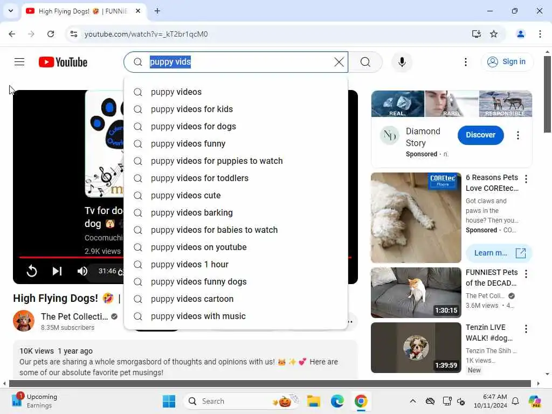Open Diamond Story ad banner image
552x414 pixels.
click(452, 103)
